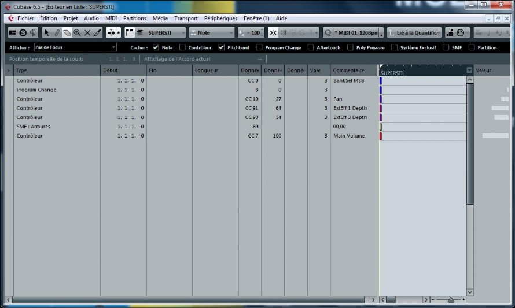515x308 pixels.
Task: Select the Trim knife tool
Action: point(98,32)
